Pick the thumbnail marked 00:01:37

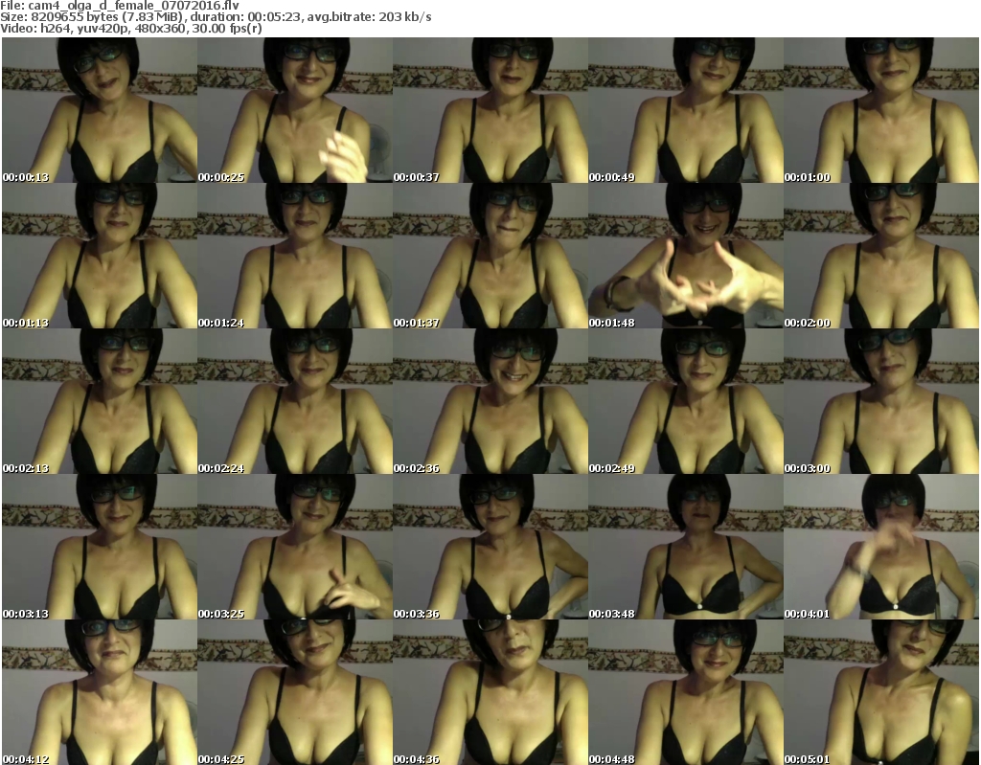[490, 256]
